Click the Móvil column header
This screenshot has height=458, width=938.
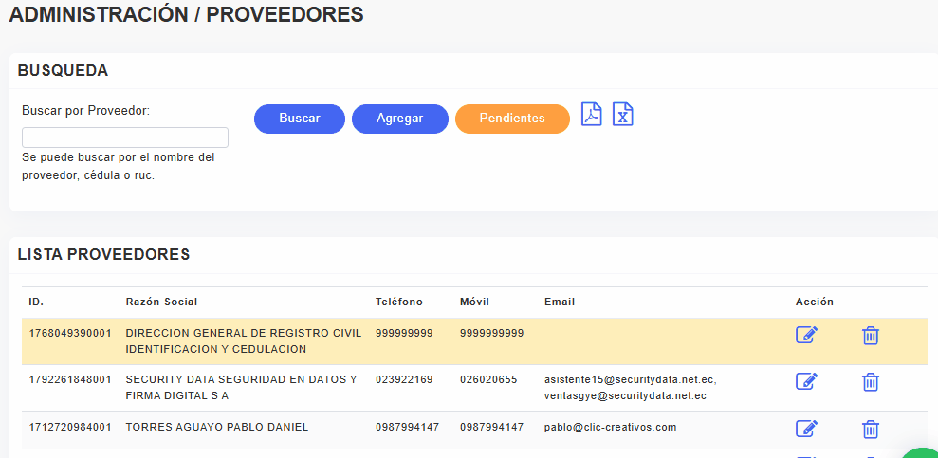474,302
